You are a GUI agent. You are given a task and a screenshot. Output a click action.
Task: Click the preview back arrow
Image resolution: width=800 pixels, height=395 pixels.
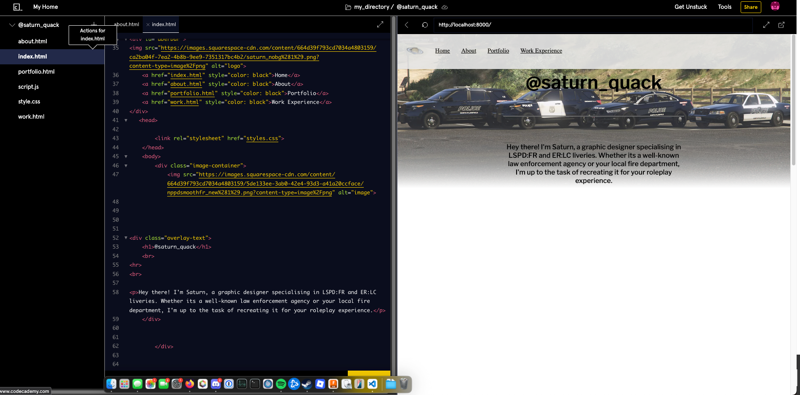coord(407,25)
